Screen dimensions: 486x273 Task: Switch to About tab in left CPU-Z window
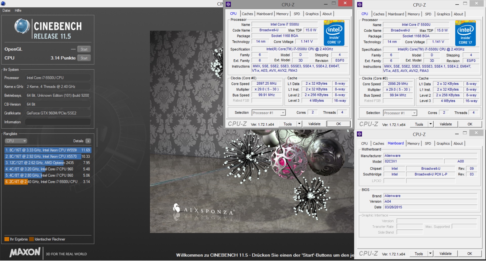(327, 14)
